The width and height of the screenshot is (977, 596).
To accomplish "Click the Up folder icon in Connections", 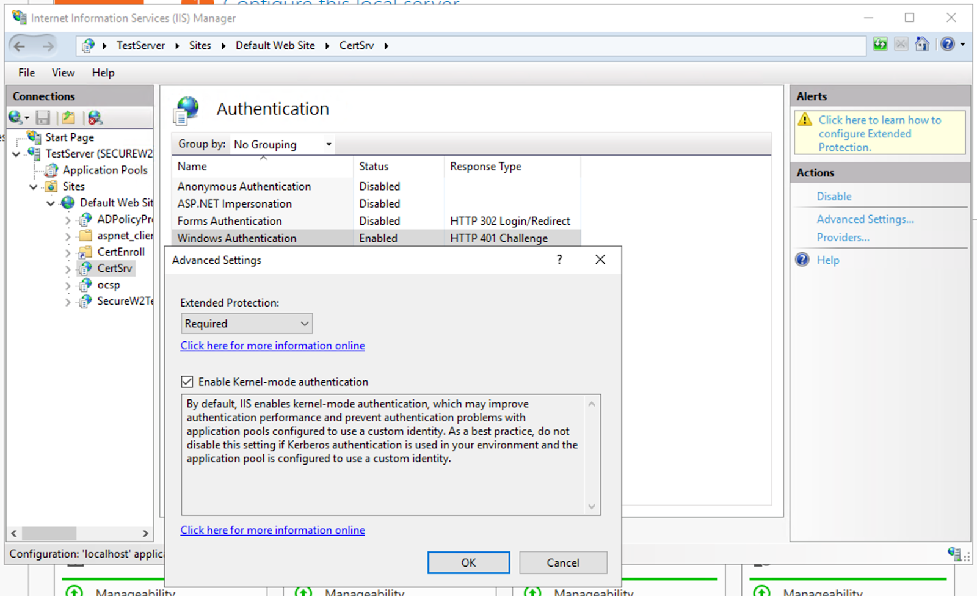I will (x=68, y=117).
